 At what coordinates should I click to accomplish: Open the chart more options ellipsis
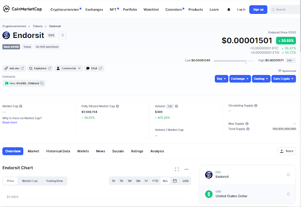pos(186,169)
